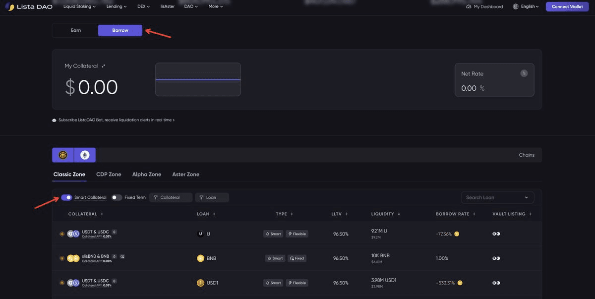This screenshot has width=595, height=299.
Task: Click the slisBNB & BNB pair token icon
Action: [73, 258]
